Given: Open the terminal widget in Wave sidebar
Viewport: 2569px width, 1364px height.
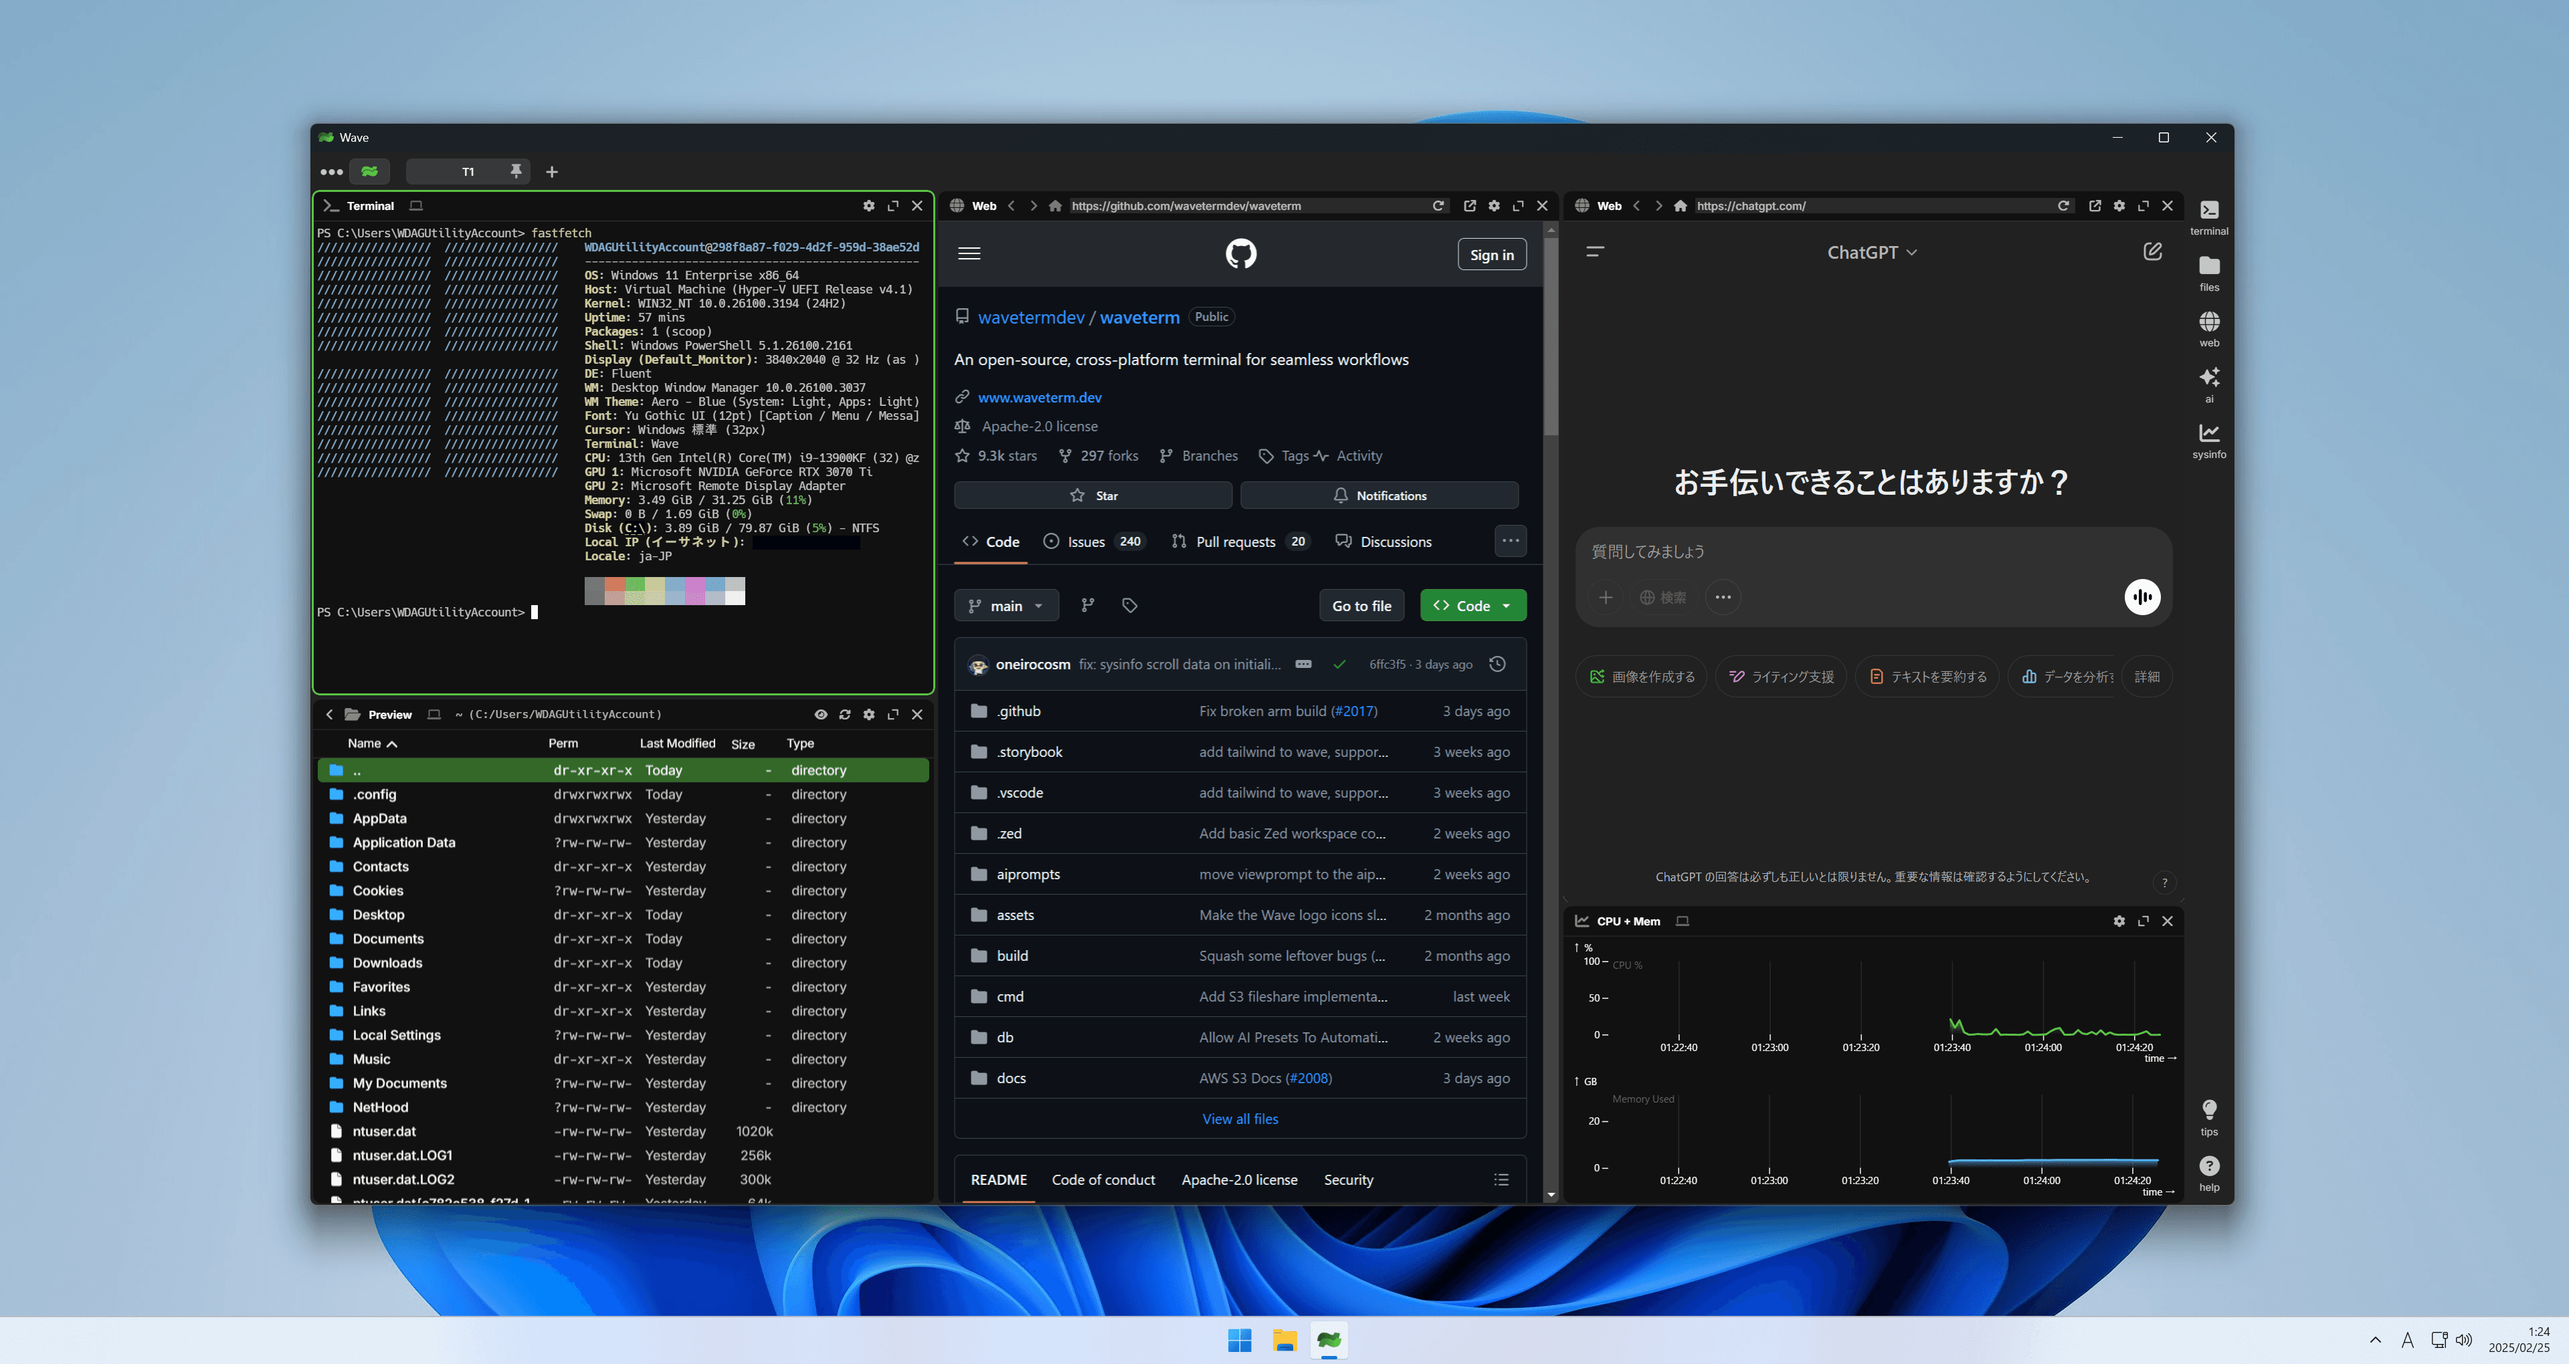Looking at the screenshot, I should [2208, 217].
